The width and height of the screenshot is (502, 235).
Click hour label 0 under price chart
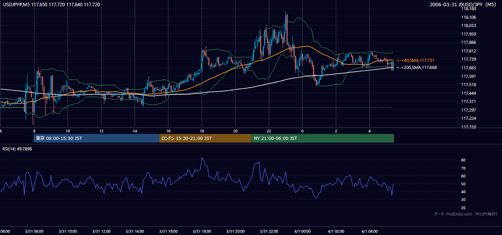point(302,131)
